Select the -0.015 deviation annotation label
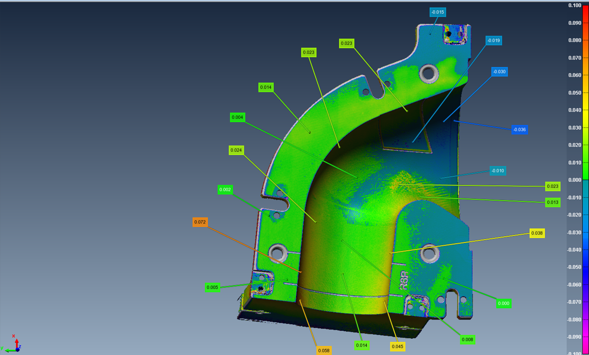 438,12
